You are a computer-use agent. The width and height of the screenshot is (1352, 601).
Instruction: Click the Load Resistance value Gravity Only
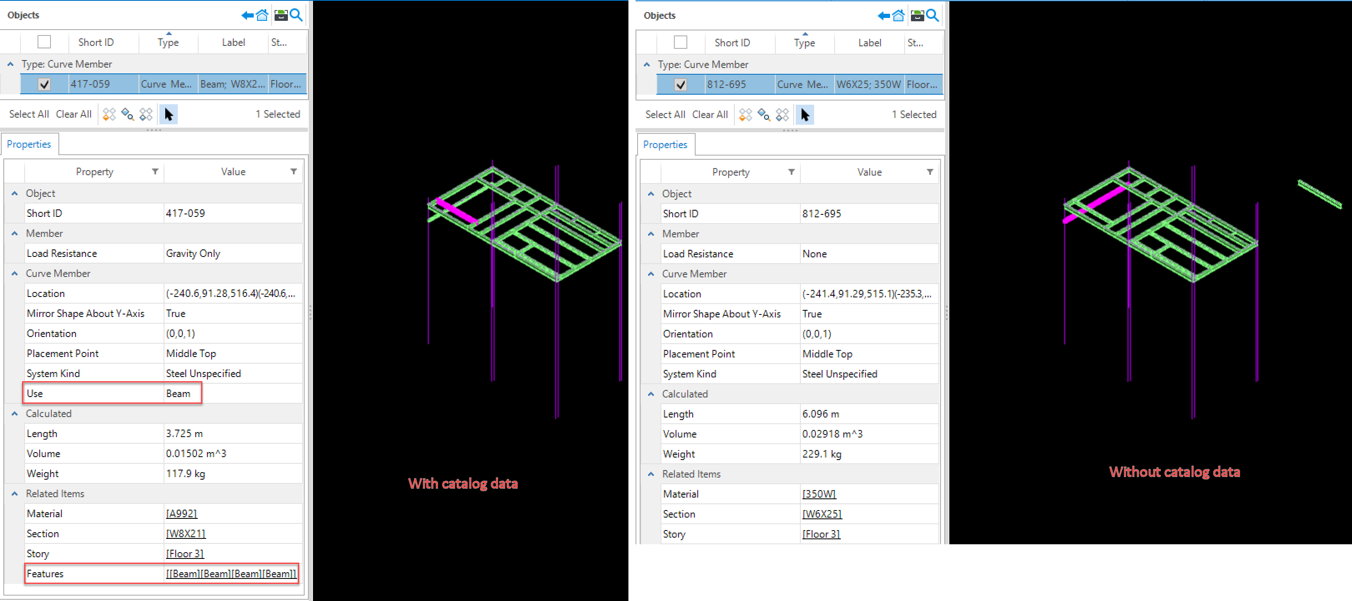pyautogui.click(x=193, y=254)
